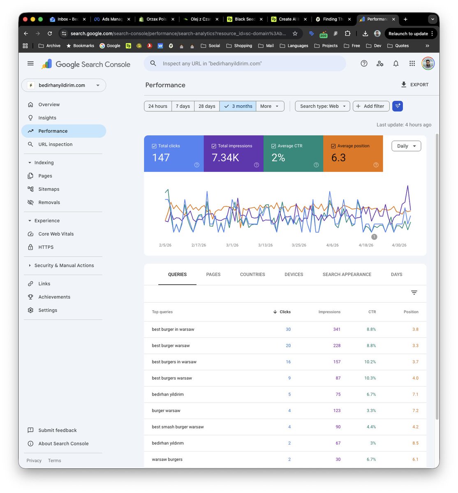Toggle the Total clicks metric checkbox

(154, 146)
